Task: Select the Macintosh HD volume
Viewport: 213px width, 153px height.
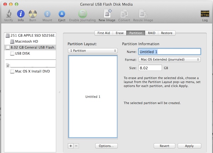Action: tap(30, 41)
